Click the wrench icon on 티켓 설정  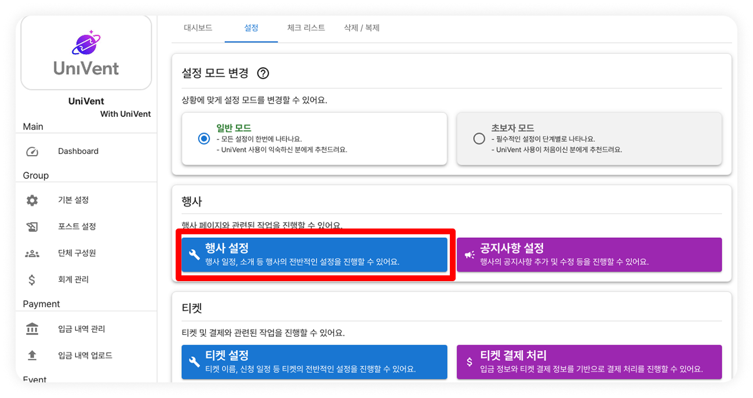[x=194, y=362]
